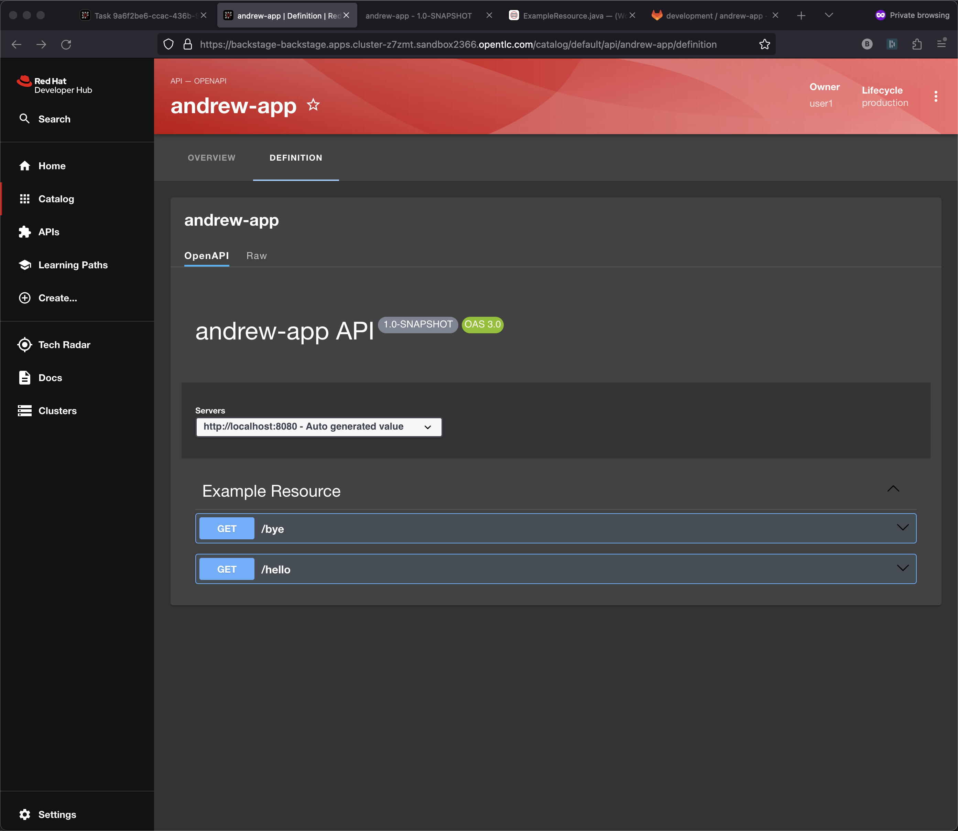Collapse the Example Resource section
Image resolution: width=958 pixels, height=831 pixels.
(893, 489)
